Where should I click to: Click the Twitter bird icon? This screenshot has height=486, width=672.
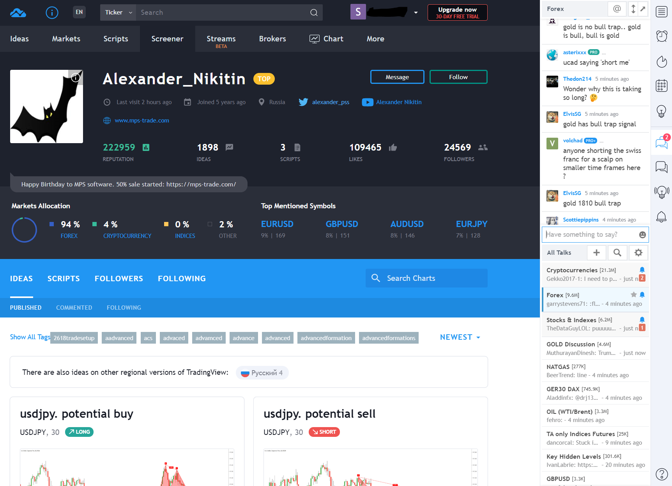pos(303,102)
